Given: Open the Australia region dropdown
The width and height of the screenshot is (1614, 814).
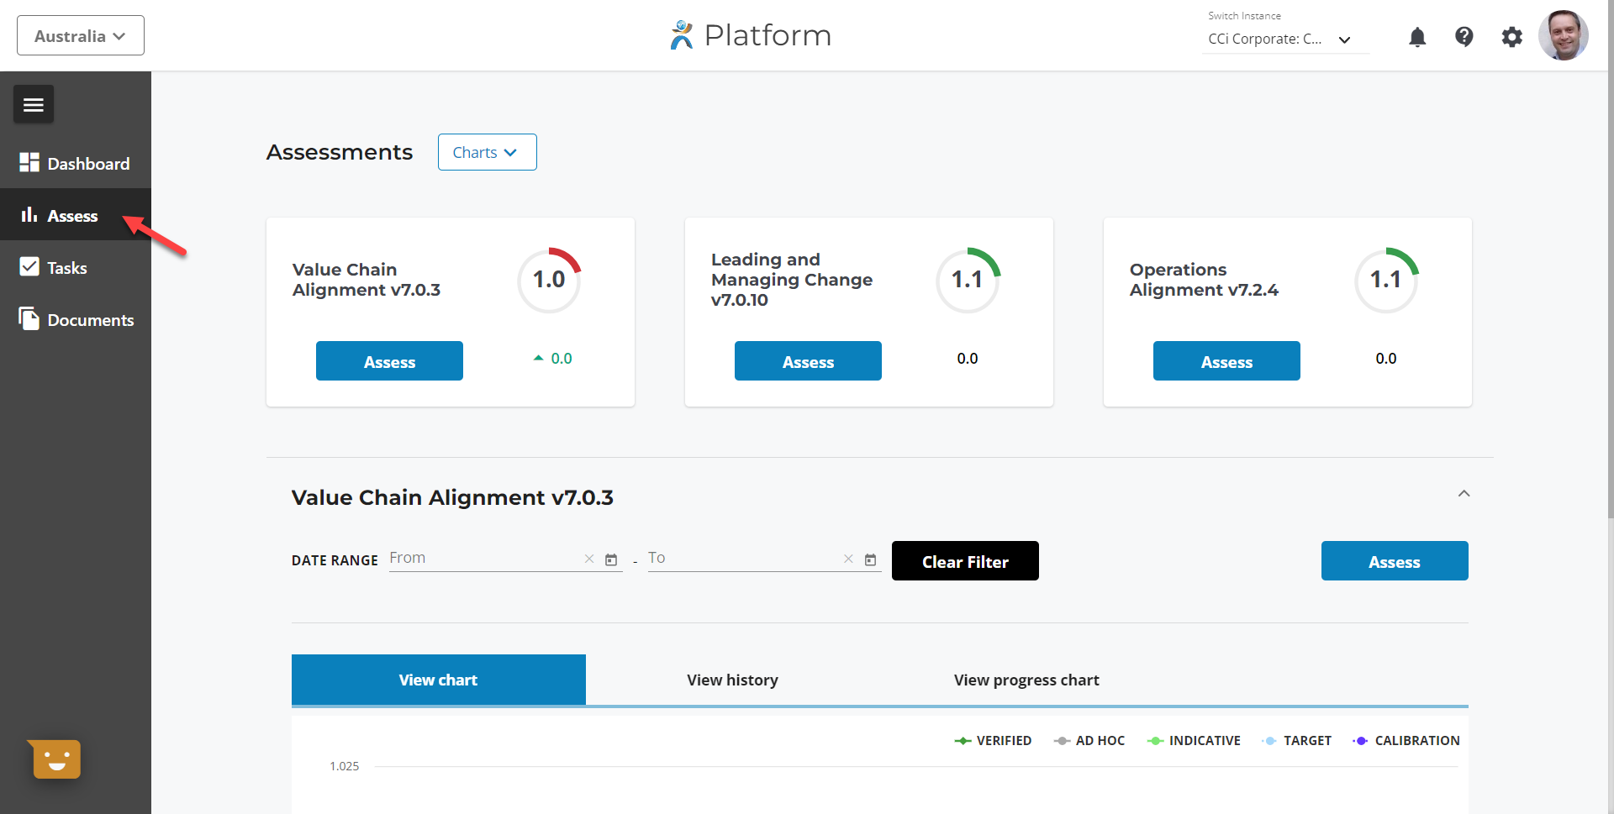Looking at the screenshot, I should (x=81, y=35).
